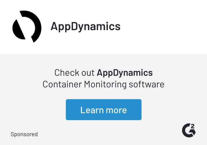Click the word "Learn" on the blue button
Image resolution: width=207 pixels, height=145 pixels.
(90, 110)
